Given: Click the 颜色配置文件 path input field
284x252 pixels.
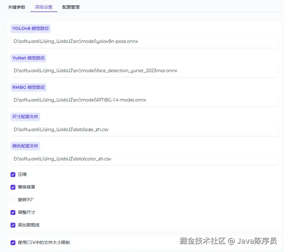Looking at the screenshot, I should 144,159.
